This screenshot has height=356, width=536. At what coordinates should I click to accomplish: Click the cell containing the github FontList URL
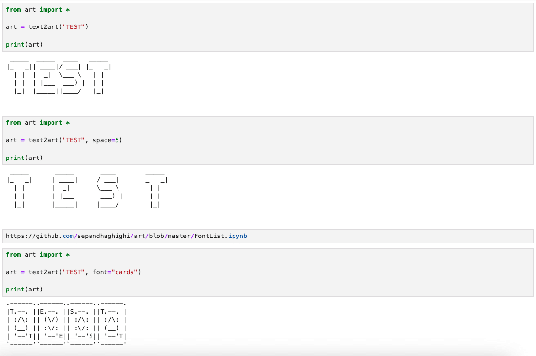point(268,237)
